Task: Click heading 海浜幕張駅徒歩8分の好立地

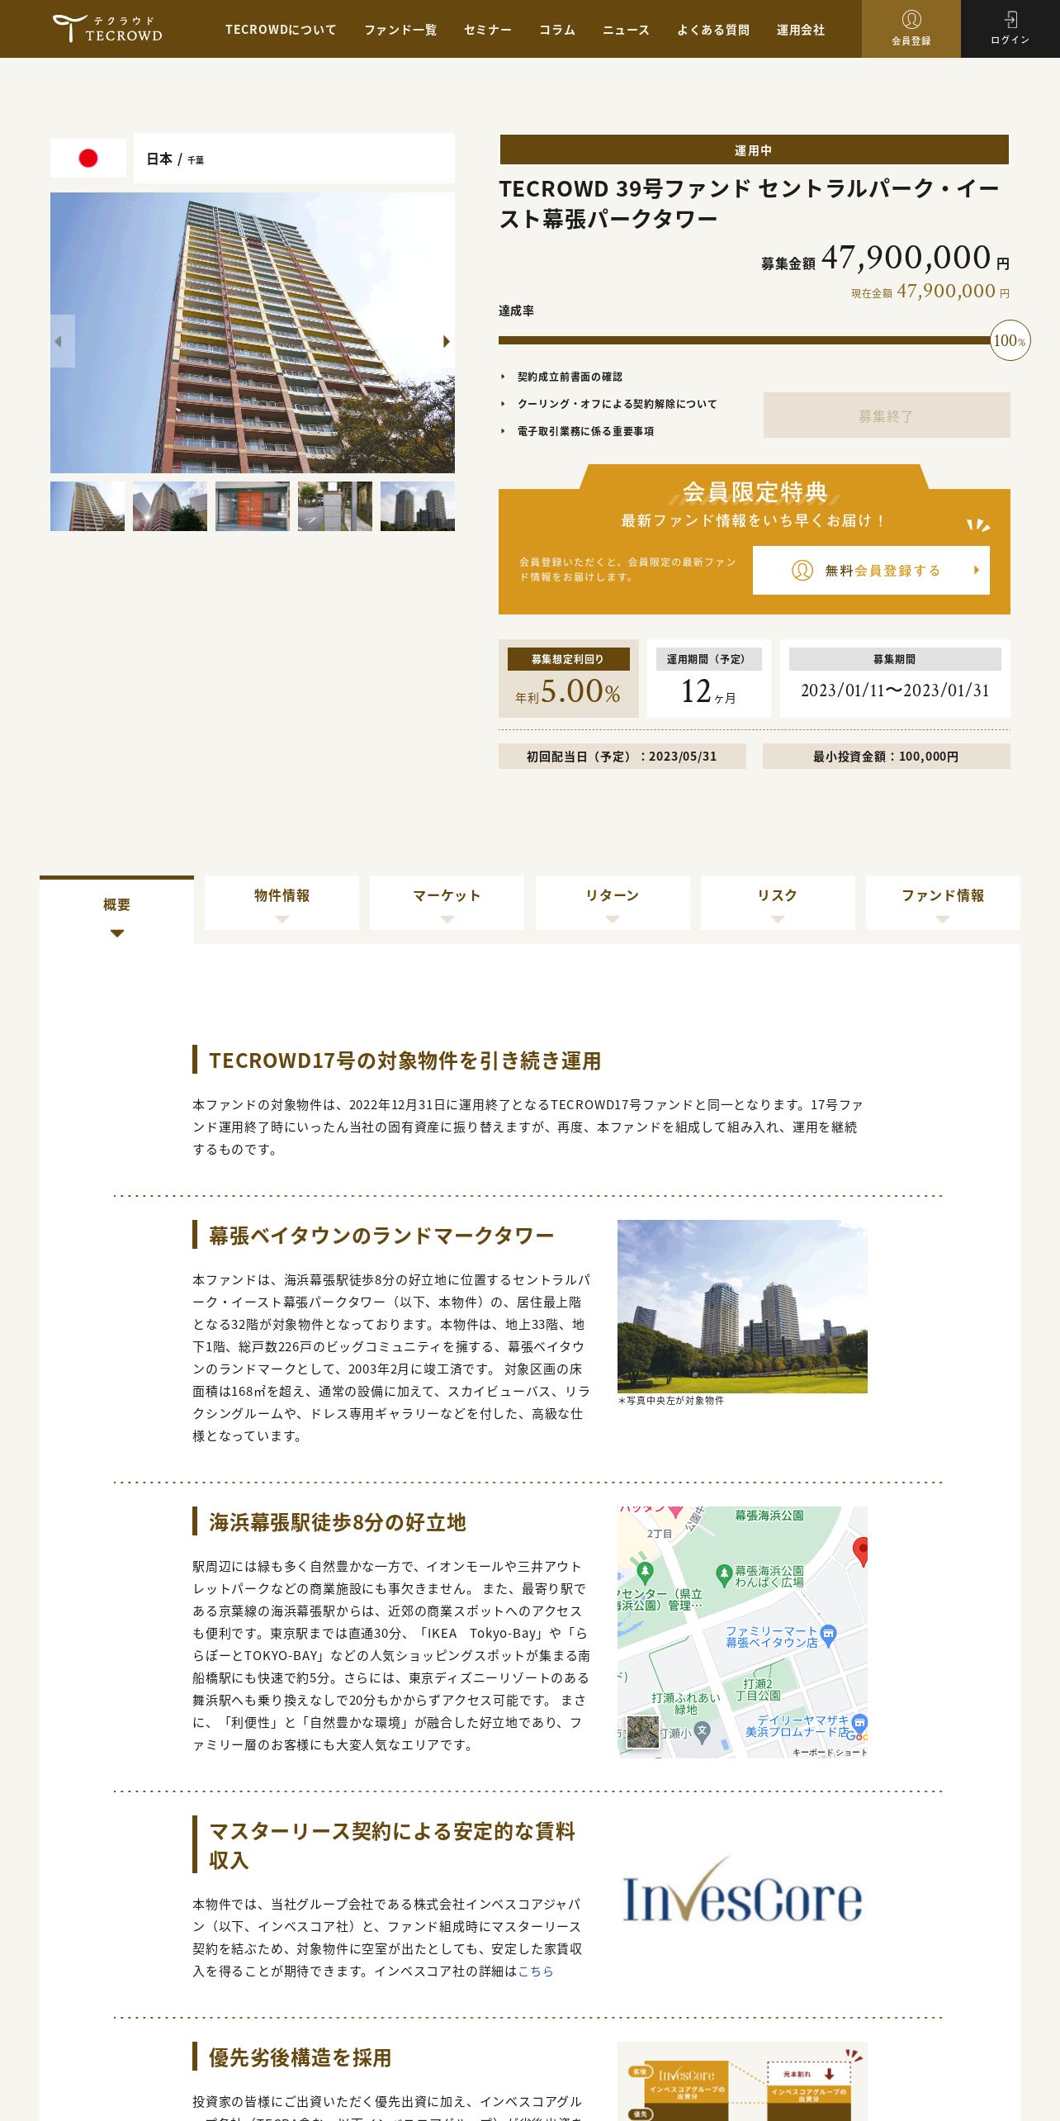Action: 338,1522
